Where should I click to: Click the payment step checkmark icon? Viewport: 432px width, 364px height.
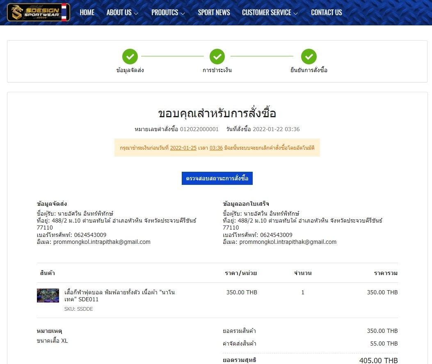[217, 57]
